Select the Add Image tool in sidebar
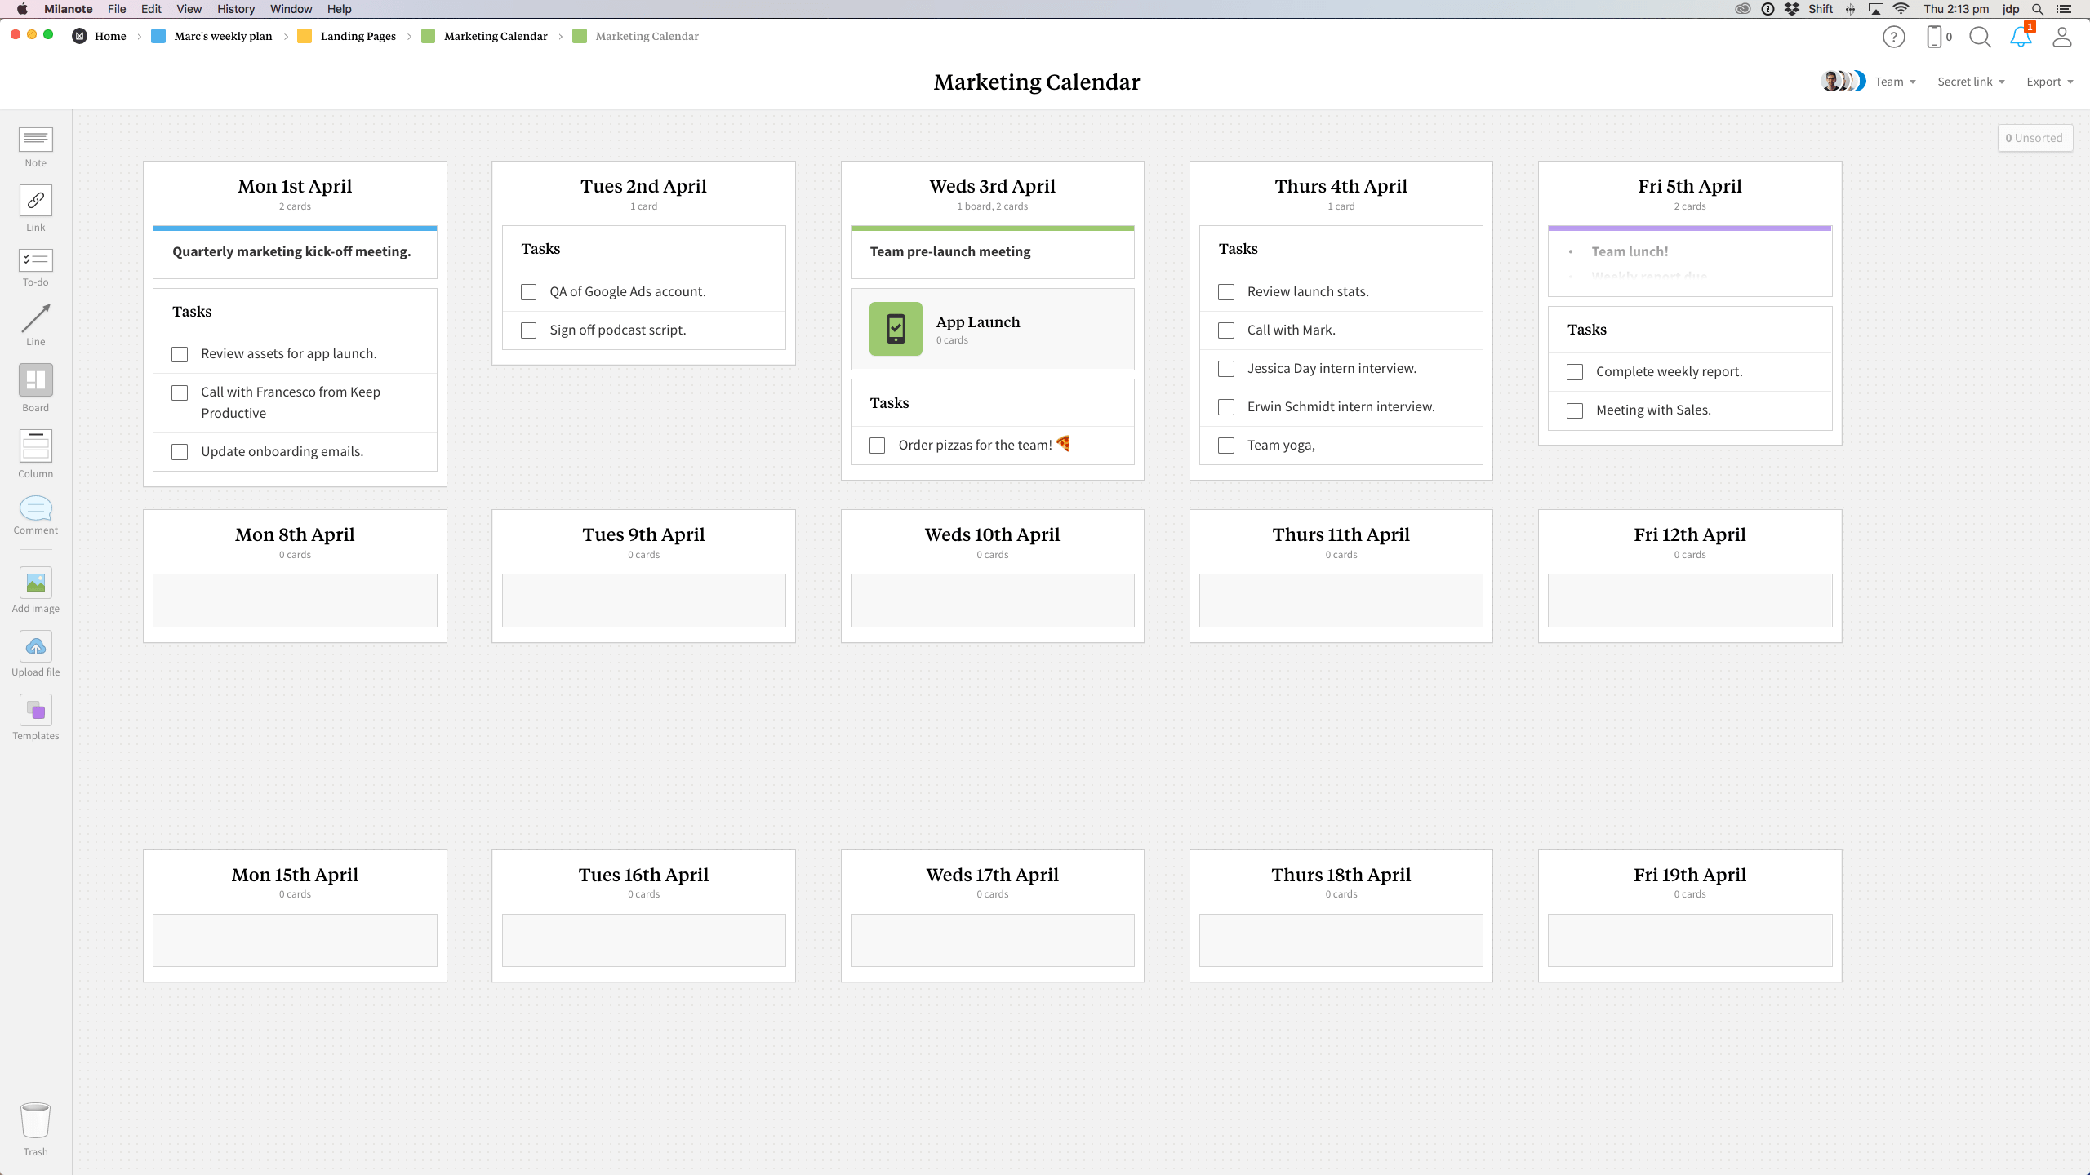 point(36,588)
